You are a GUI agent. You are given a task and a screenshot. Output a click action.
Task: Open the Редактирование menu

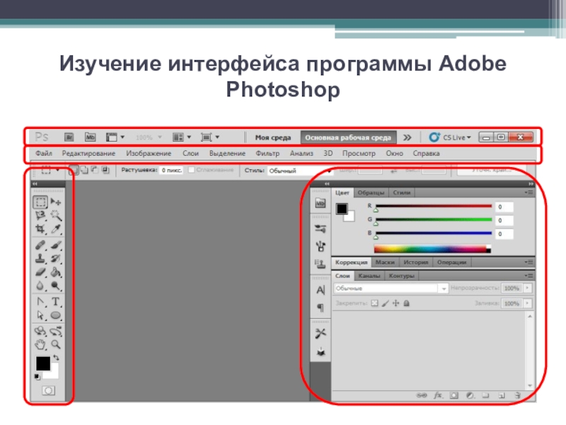pos(89,153)
